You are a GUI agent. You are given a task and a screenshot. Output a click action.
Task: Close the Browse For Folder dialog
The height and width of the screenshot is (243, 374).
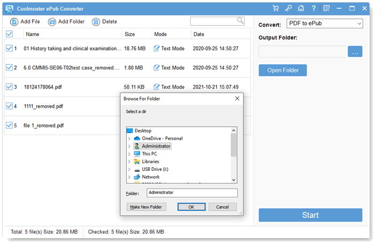pyautogui.click(x=237, y=98)
